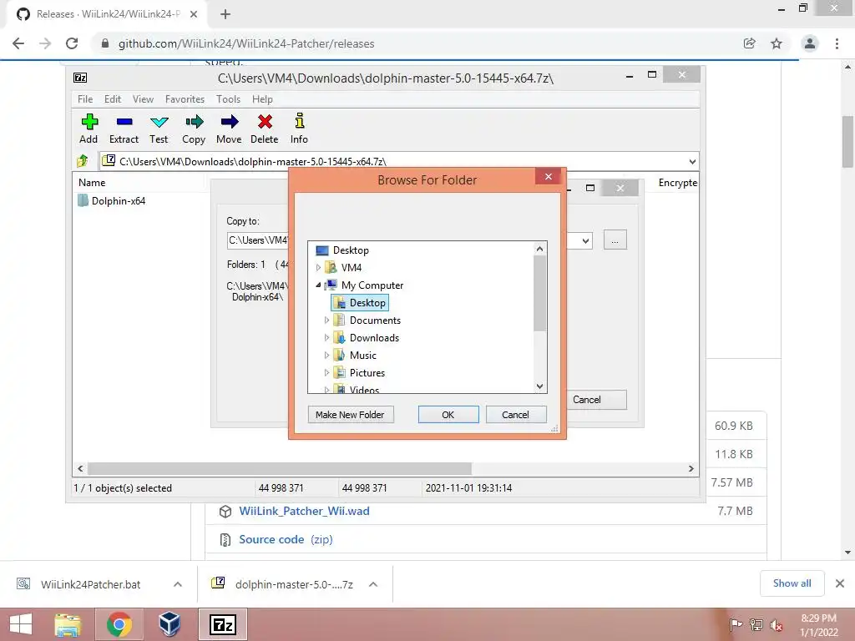Select the Dolphin-x64 folder in 7-Zip list
This screenshot has width=855, height=641.
pos(112,200)
